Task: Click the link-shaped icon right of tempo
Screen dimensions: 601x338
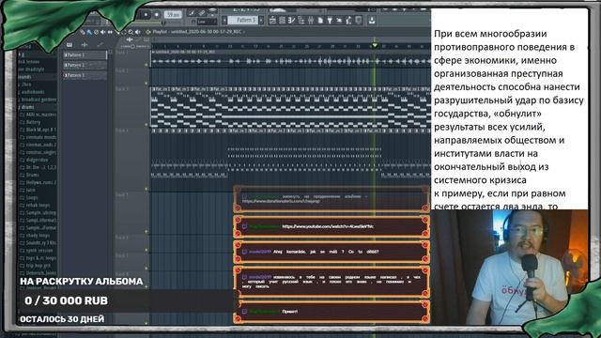Action: pos(202,13)
